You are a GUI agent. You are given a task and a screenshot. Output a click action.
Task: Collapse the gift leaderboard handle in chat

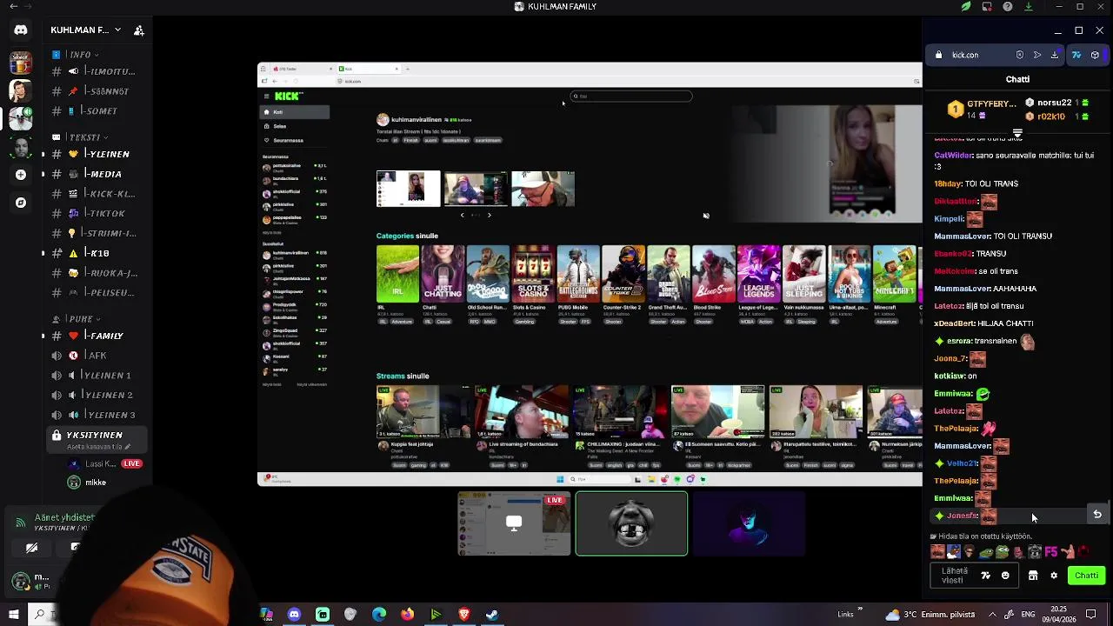[1017, 133]
